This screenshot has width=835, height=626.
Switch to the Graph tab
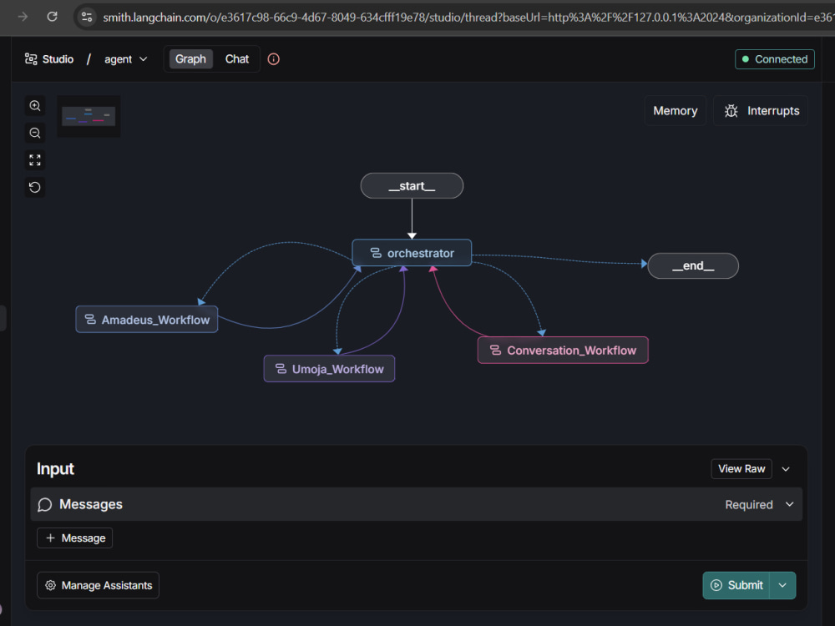coord(190,59)
